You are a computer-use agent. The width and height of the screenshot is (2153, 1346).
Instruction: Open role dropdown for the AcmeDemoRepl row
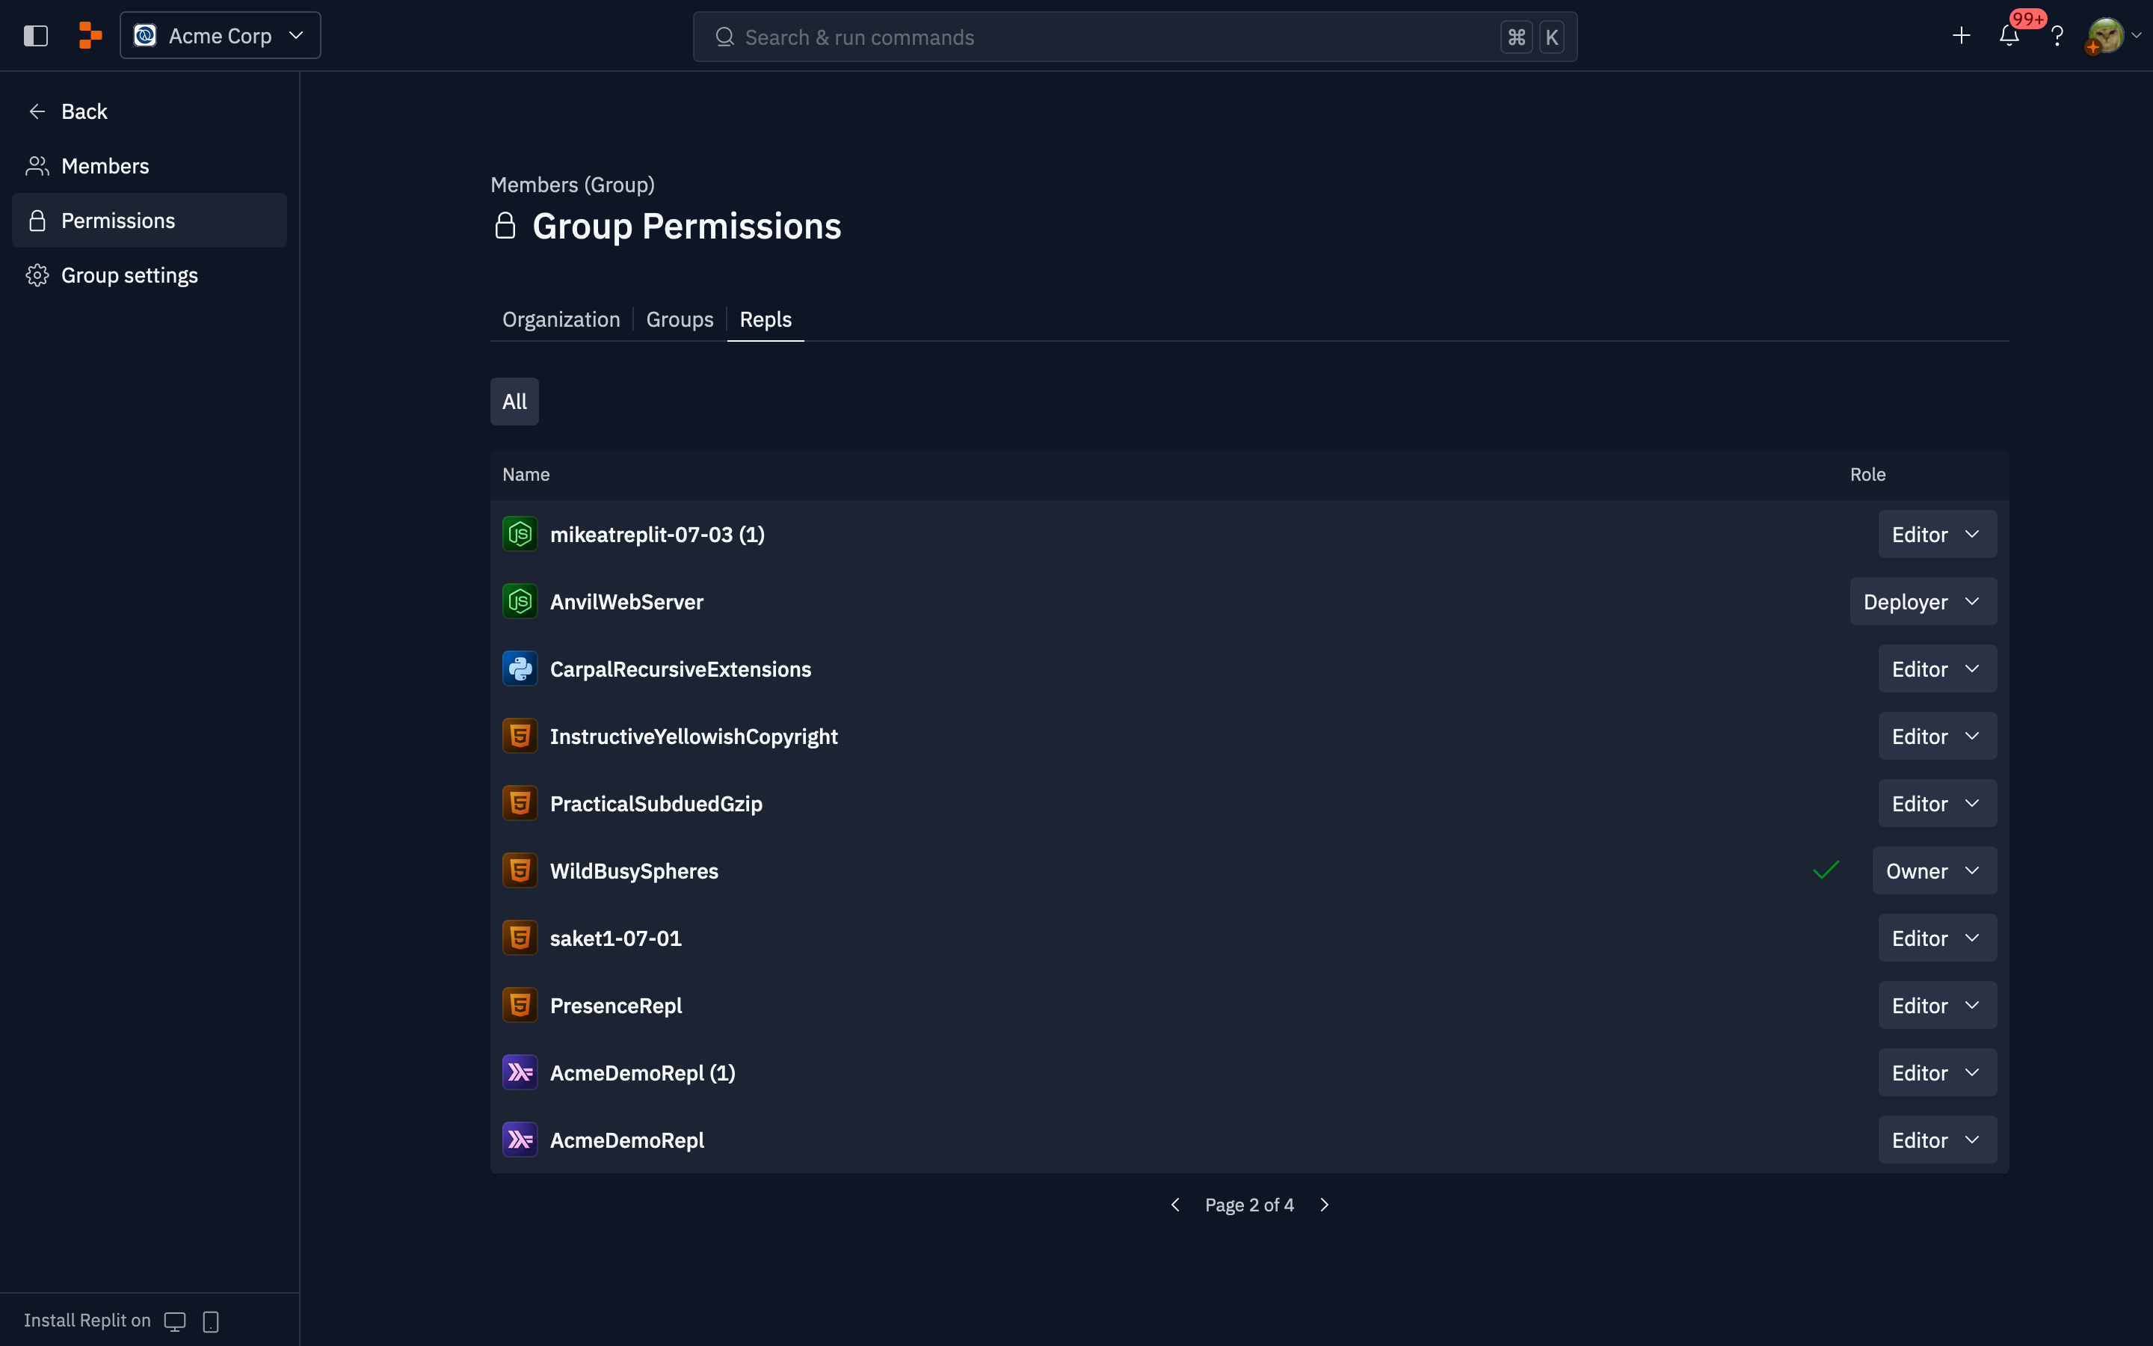(1937, 1140)
